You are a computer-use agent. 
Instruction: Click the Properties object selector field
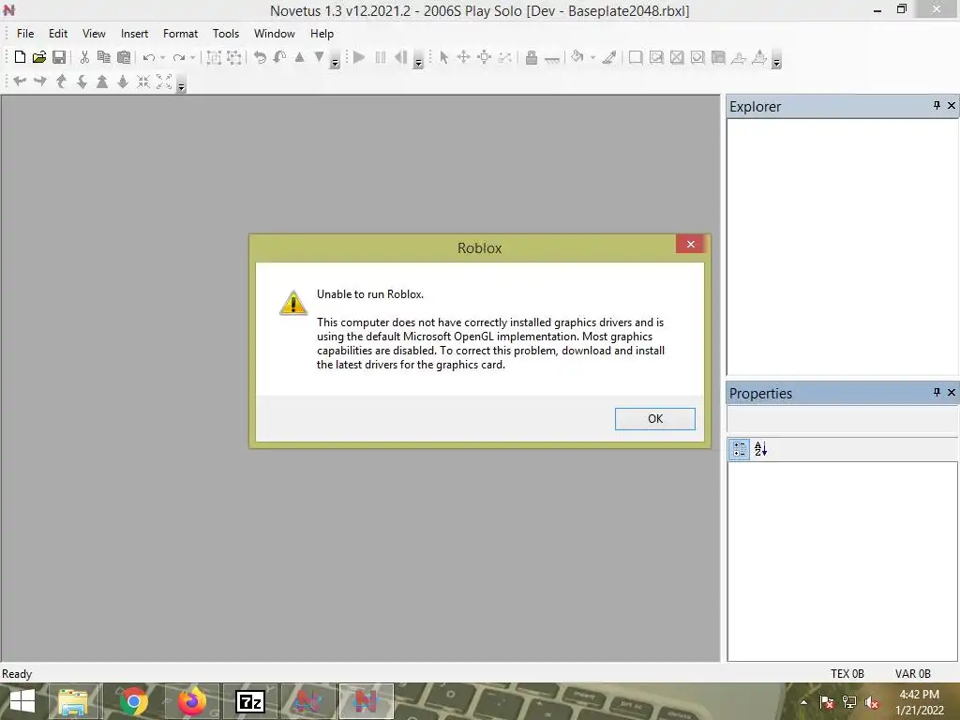point(843,419)
